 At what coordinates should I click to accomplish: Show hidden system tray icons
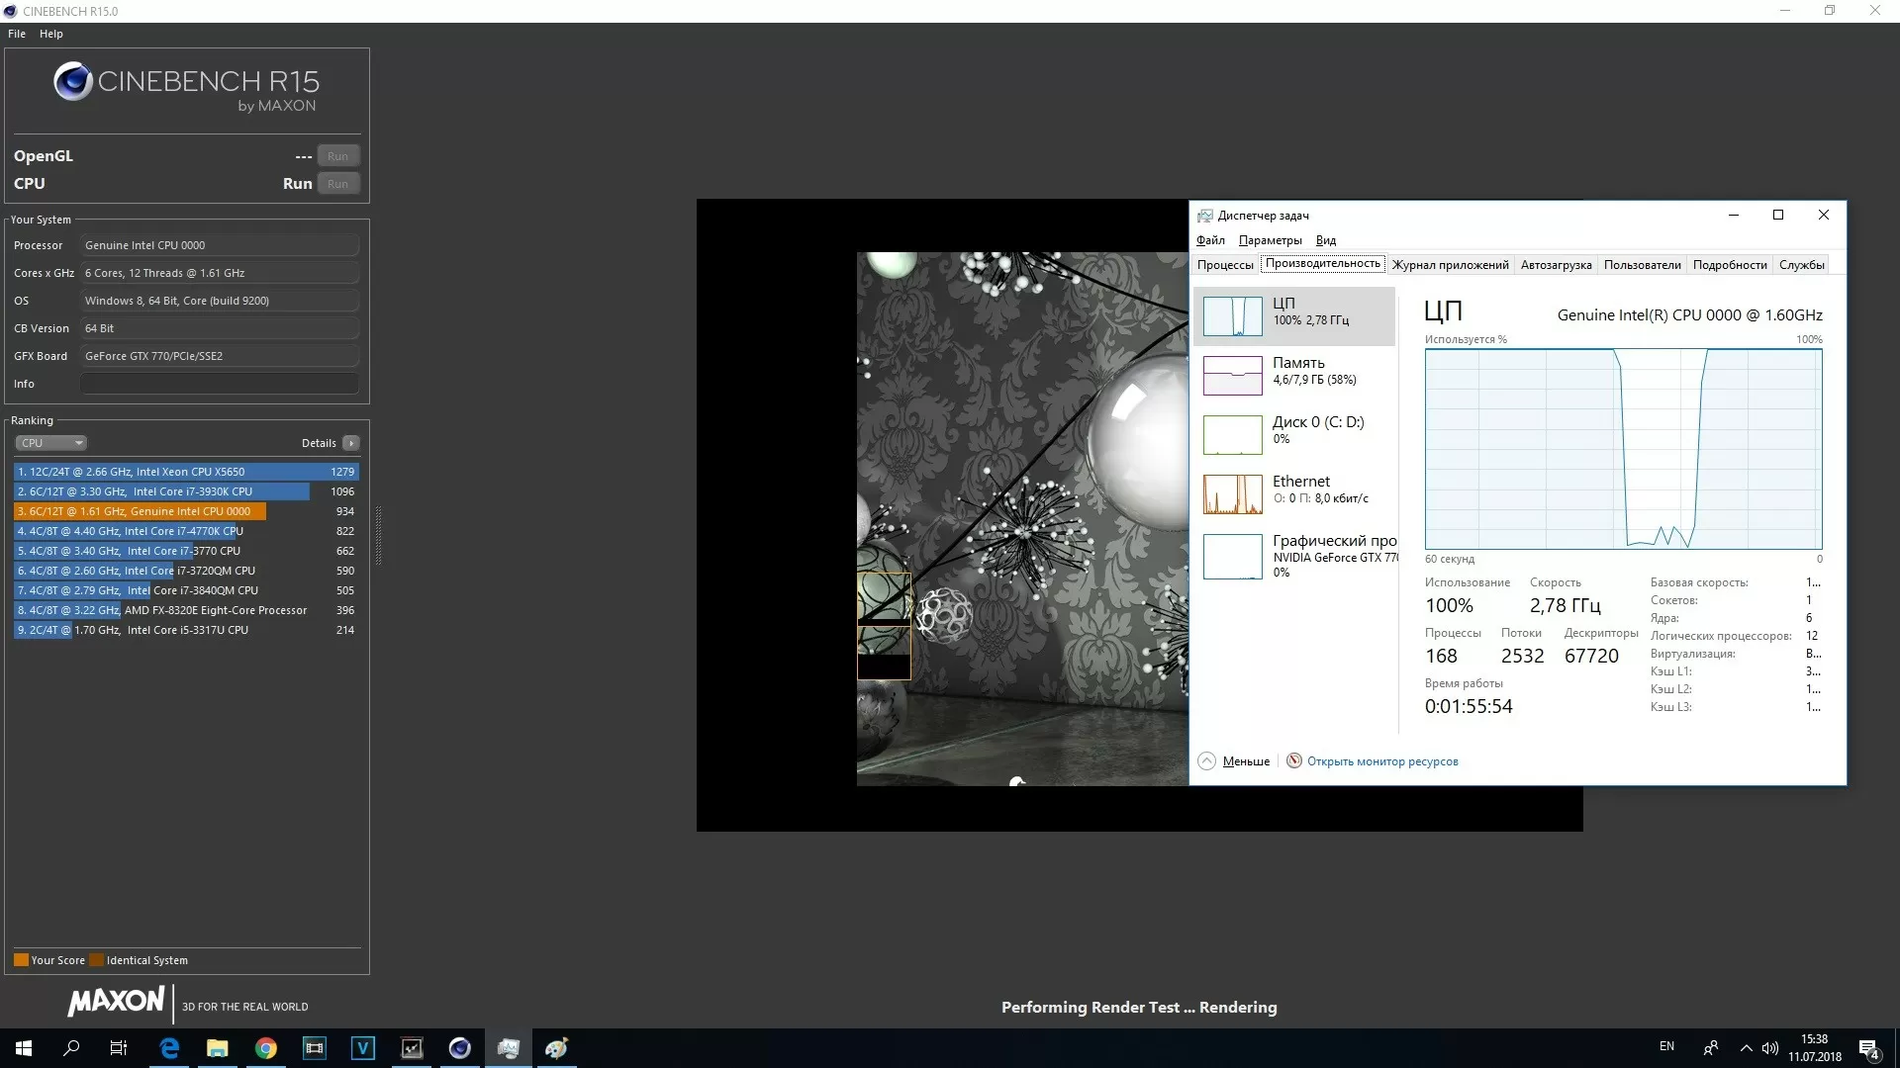(1746, 1048)
